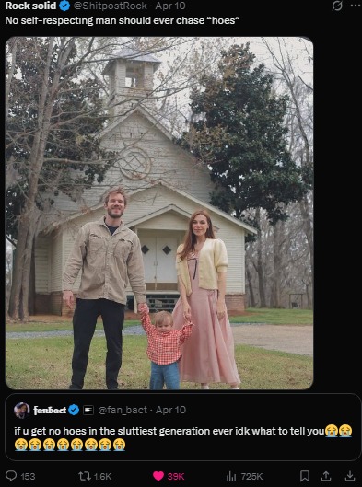Open the quoted tweet about sluttiest generation
Screen dimensions: 362x487
point(182,427)
